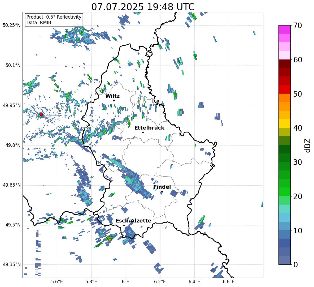Click the 30 tick label on colorbar
This screenshot has height=287, width=314.
(x=297, y=162)
